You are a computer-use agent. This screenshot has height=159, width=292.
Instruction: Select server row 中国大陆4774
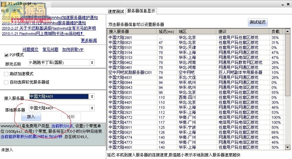pyautogui.click(x=195, y=137)
